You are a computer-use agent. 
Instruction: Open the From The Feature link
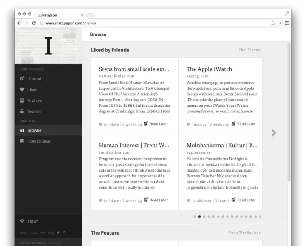245,232
